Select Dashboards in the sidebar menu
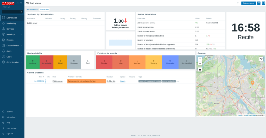This screenshot has height=138, width=266. click(x=12, y=18)
